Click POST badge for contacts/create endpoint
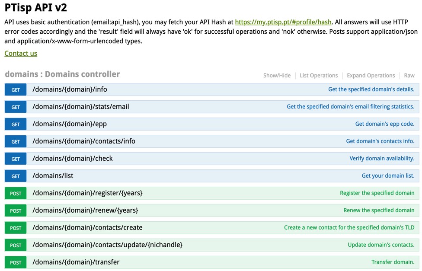Image resolution: width=422 pixels, height=271 pixels. coord(16,228)
